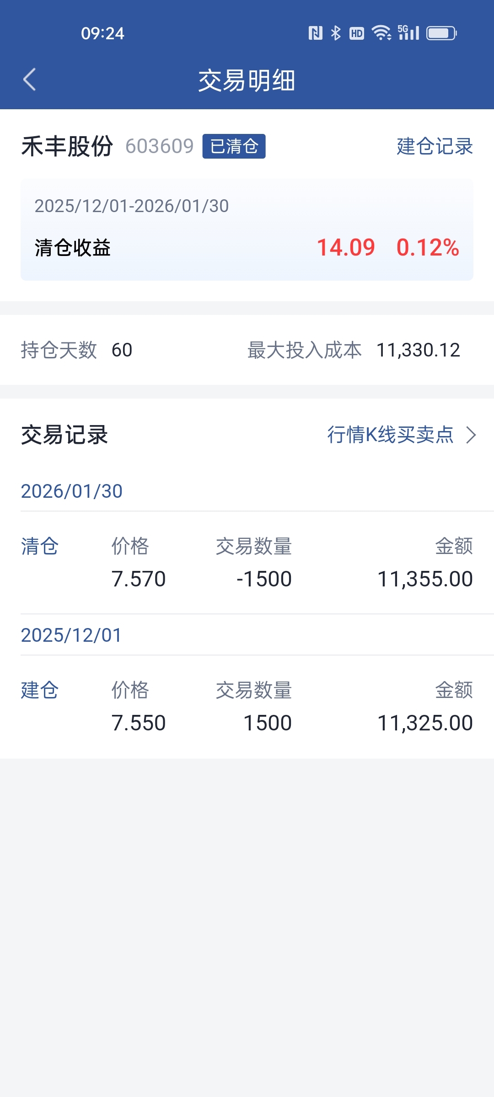Viewport: 494px width, 1097px height.
Task: Tap the 5G signal strength icon
Action: (408, 33)
